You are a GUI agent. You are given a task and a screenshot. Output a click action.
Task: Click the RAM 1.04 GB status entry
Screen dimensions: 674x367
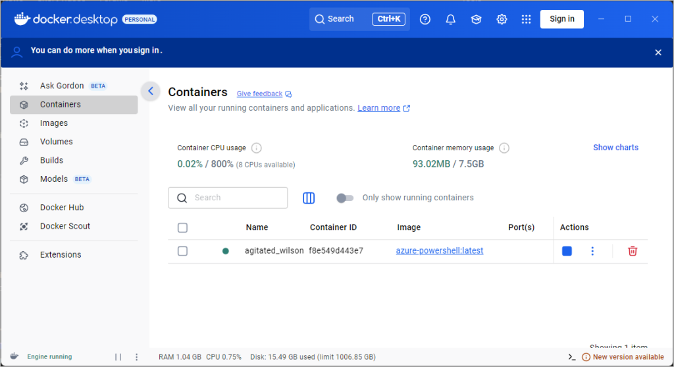[x=180, y=357]
